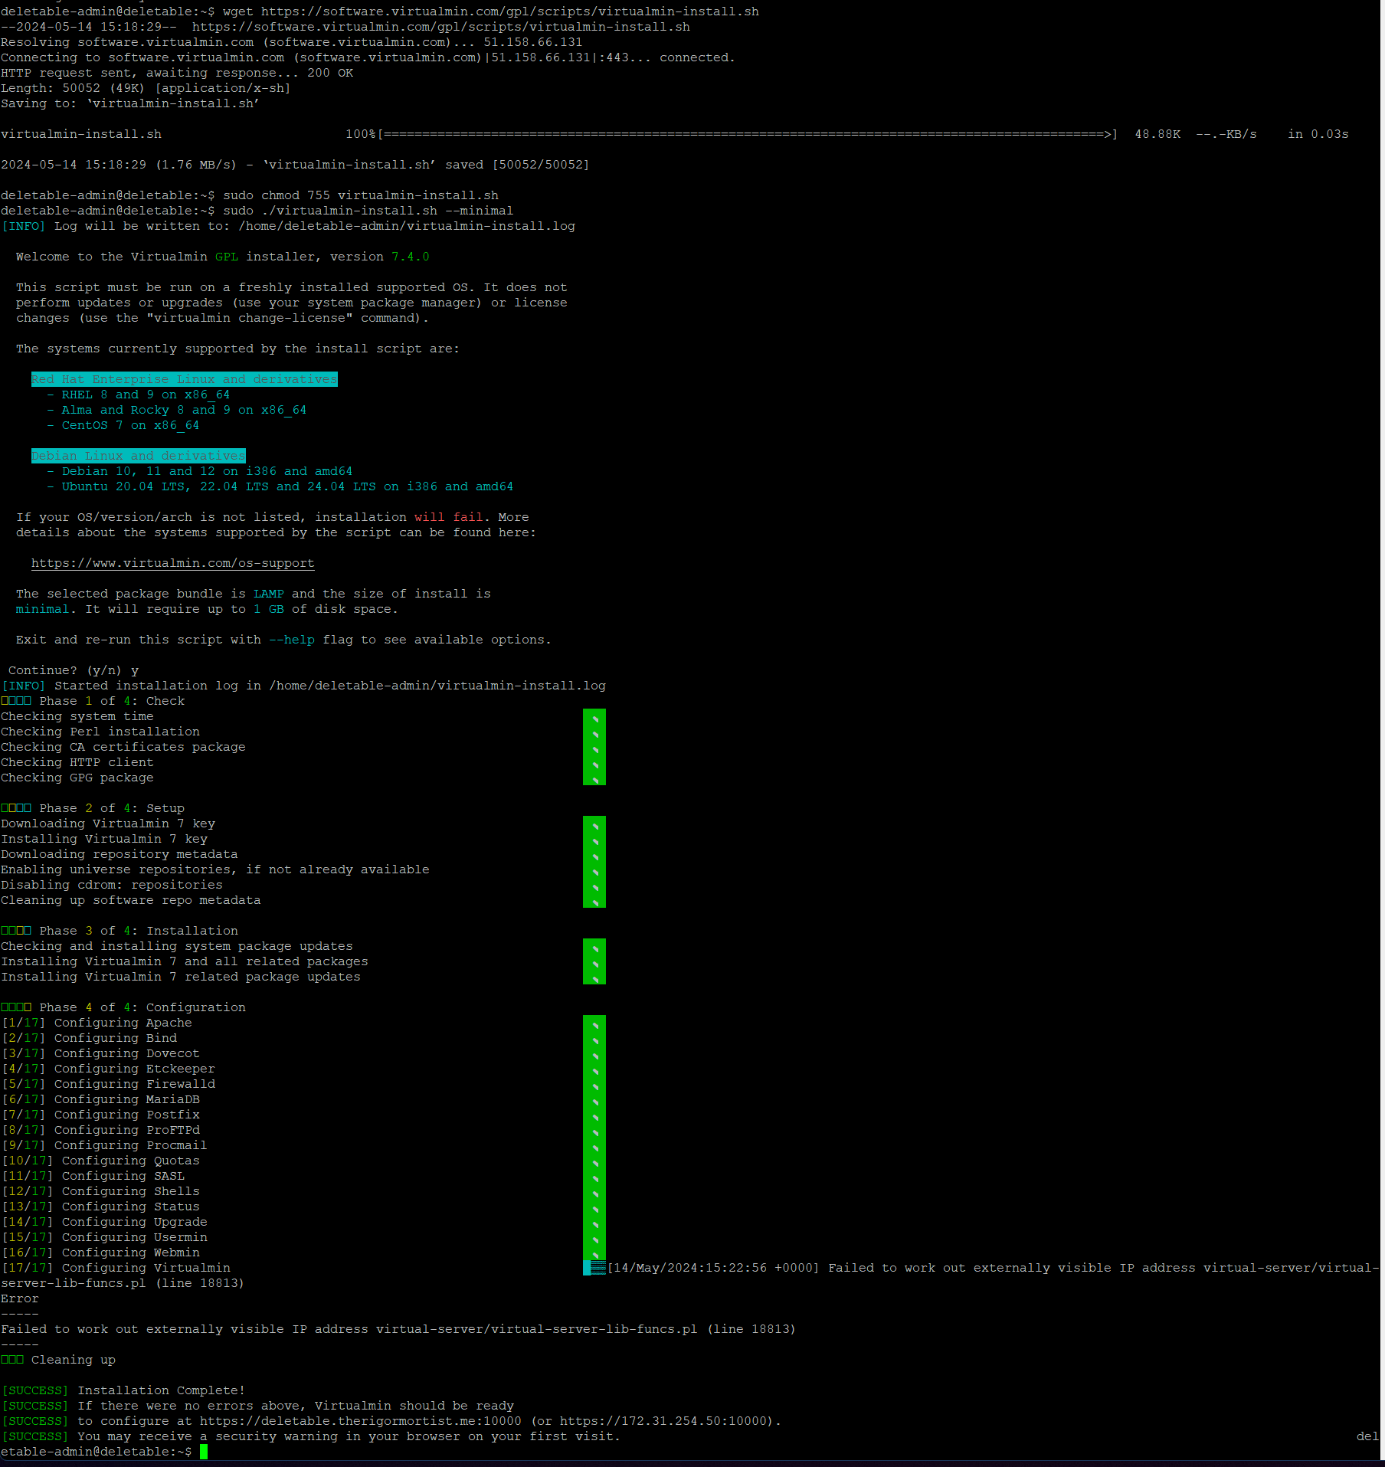Click the Phase 3 Installation spinner block
Image resolution: width=1385 pixels, height=1467 pixels.
[594, 961]
